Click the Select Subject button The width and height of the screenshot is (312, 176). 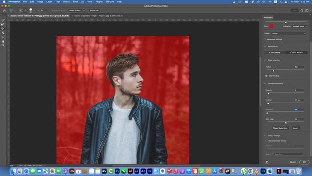[75, 10]
